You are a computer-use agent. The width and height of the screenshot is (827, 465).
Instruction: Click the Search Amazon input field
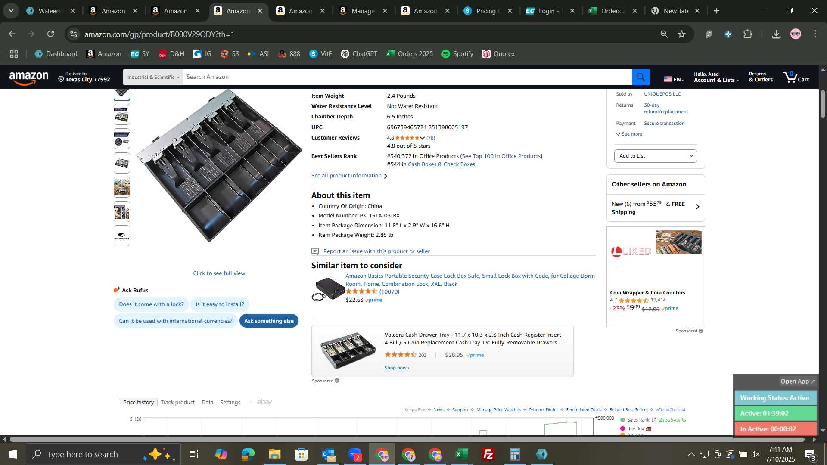click(407, 77)
